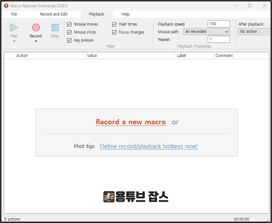Click the blue Stop icon
Image resolution: width=272 pixels, height=223 pixels.
pos(55,27)
